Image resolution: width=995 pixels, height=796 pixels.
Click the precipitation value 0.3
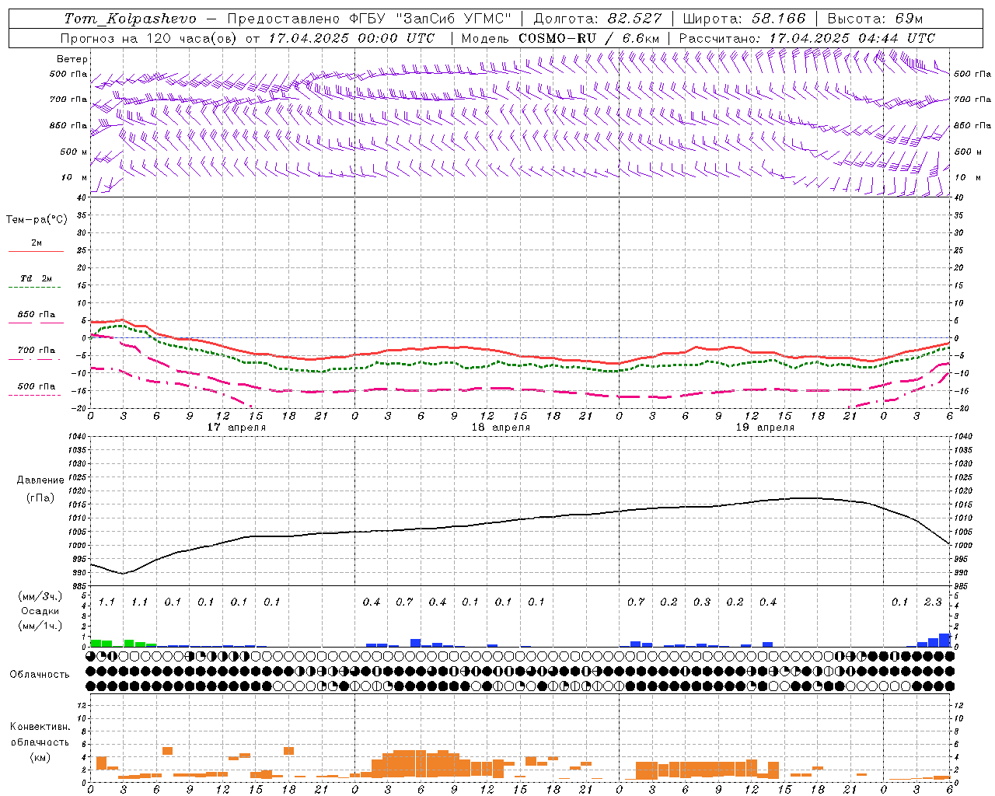pyautogui.click(x=702, y=602)
